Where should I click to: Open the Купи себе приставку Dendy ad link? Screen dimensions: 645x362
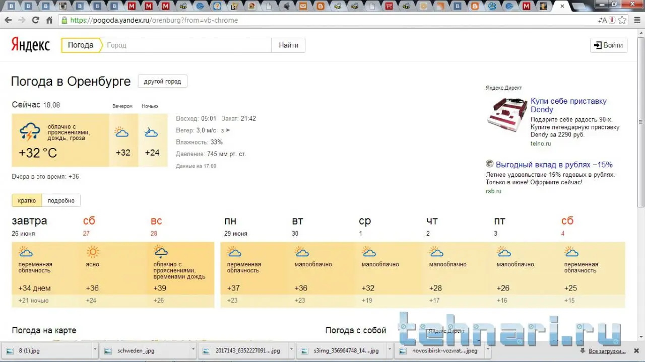click(x=568, y=105)
